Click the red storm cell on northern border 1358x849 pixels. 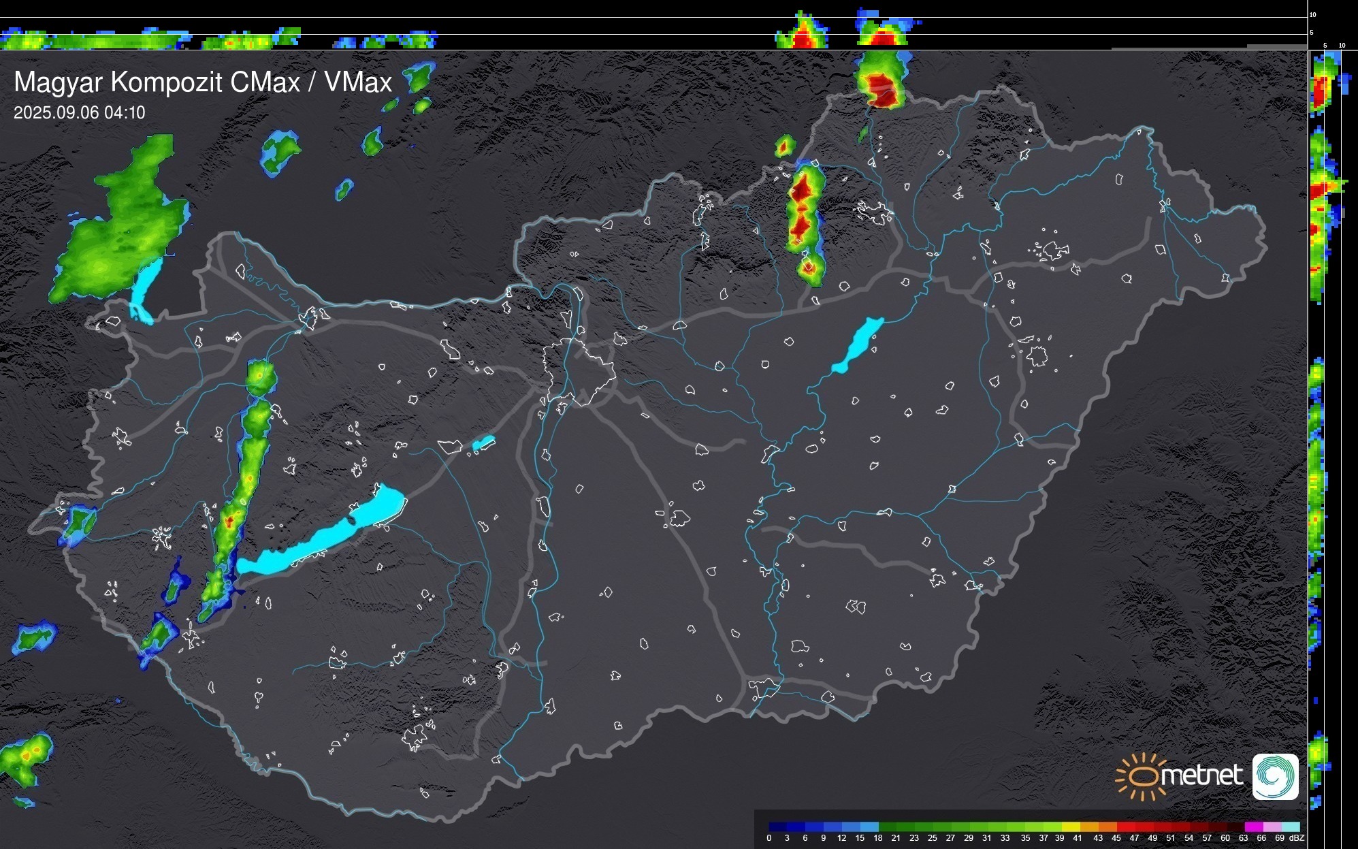click(x=882, y=89)
